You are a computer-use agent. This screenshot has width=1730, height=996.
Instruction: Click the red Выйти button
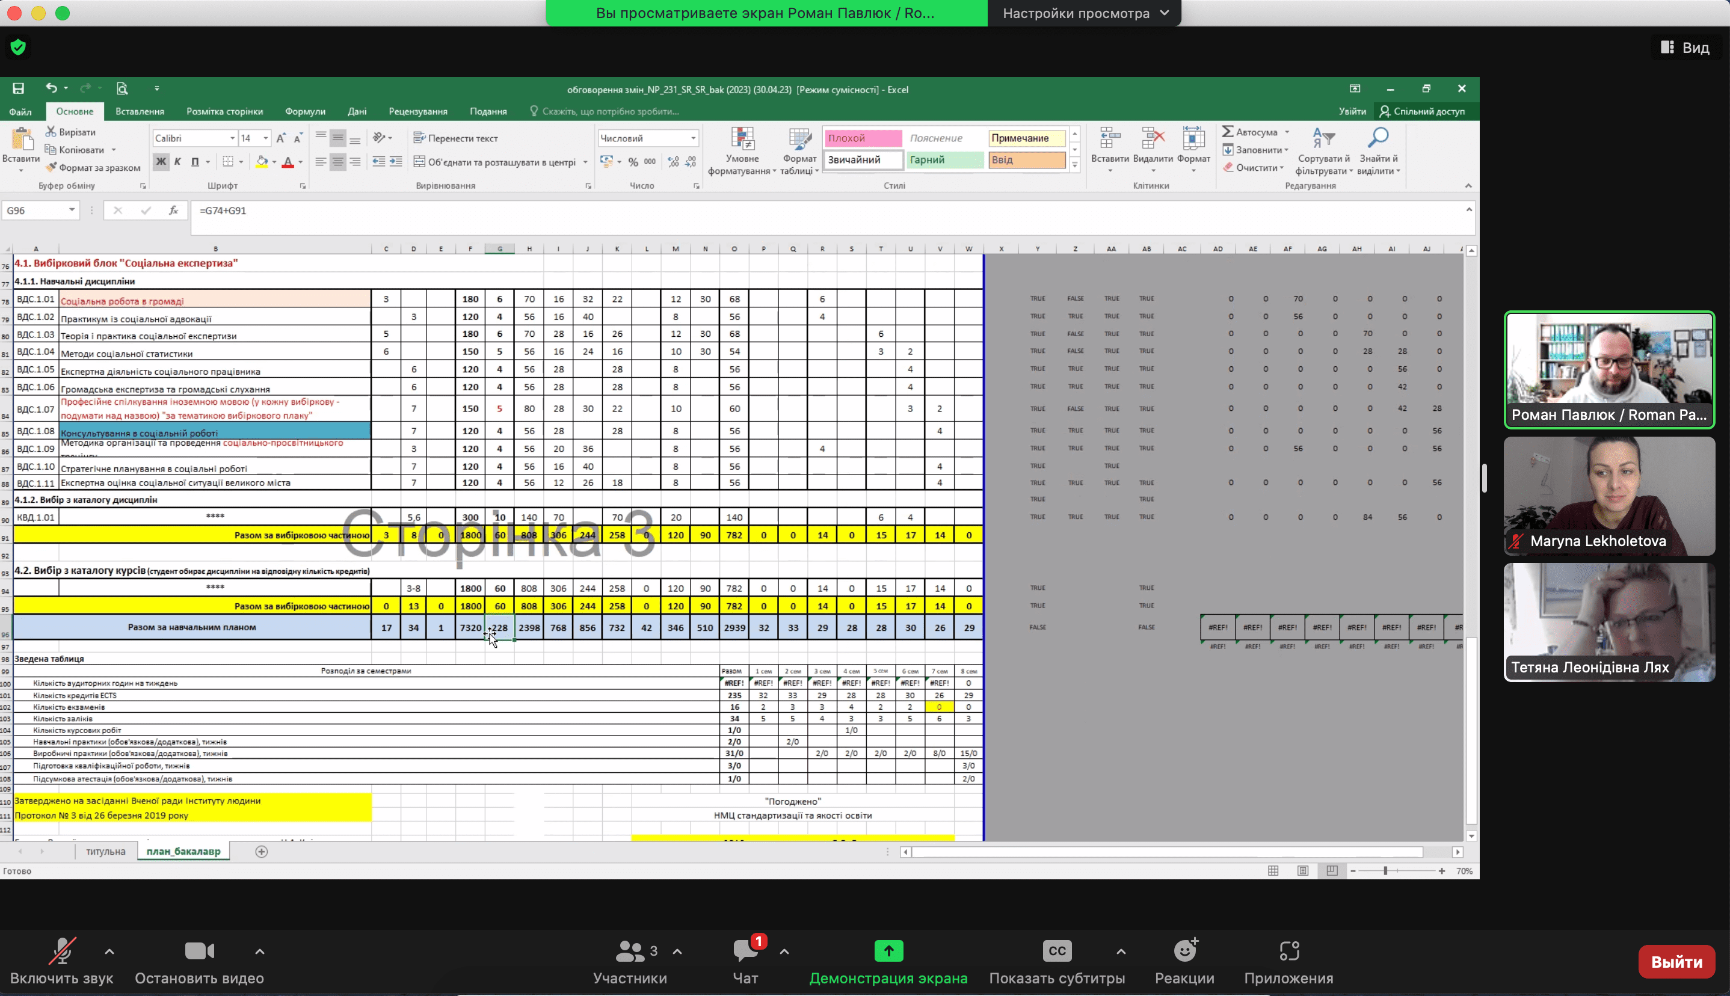[1676, 962]
